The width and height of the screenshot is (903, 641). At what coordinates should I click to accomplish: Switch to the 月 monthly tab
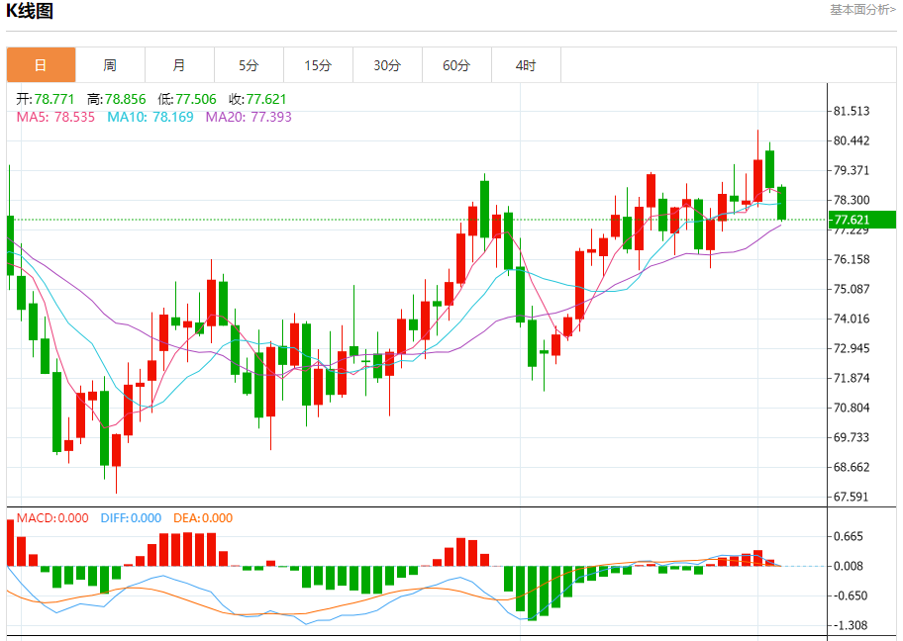click(x=179, y=65)
